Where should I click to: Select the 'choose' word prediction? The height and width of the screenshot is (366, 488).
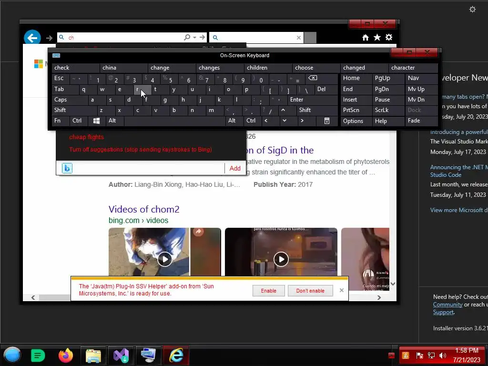pos(316,68)
